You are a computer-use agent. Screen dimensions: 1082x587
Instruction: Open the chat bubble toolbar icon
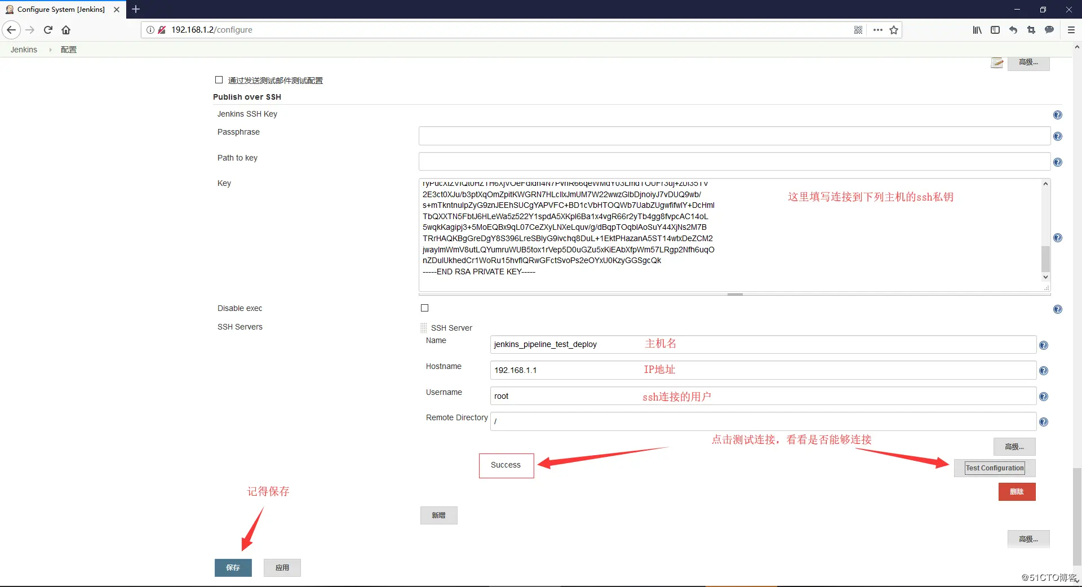coord(1049,30)
